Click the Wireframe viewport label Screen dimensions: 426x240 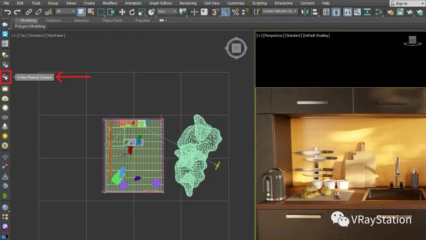[56, 36]
